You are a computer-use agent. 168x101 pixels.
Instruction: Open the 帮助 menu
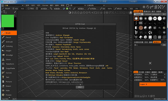pos(62,5)
